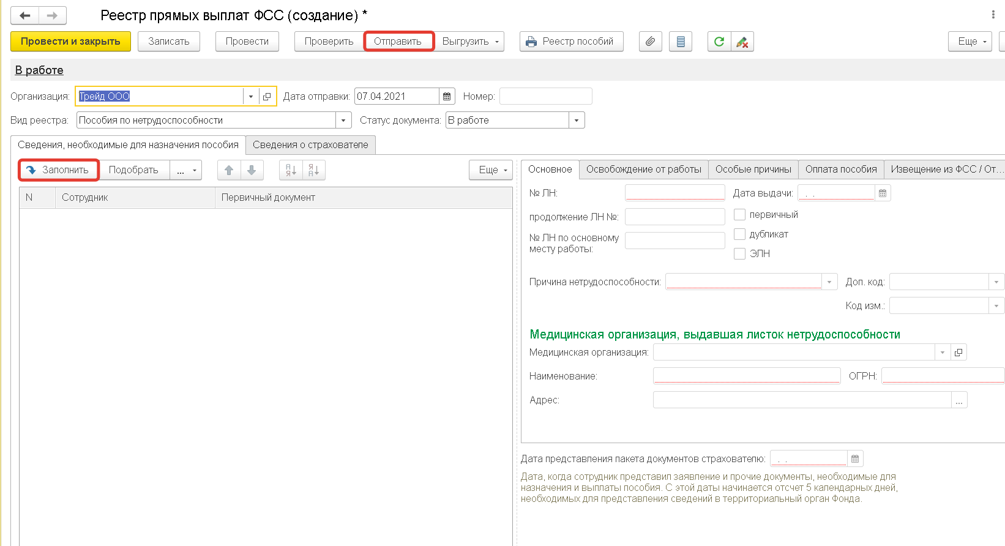Click into the № ЛН input field
Screen dimensions: 1005x546
pyautogui.click(x=674, y=193)
